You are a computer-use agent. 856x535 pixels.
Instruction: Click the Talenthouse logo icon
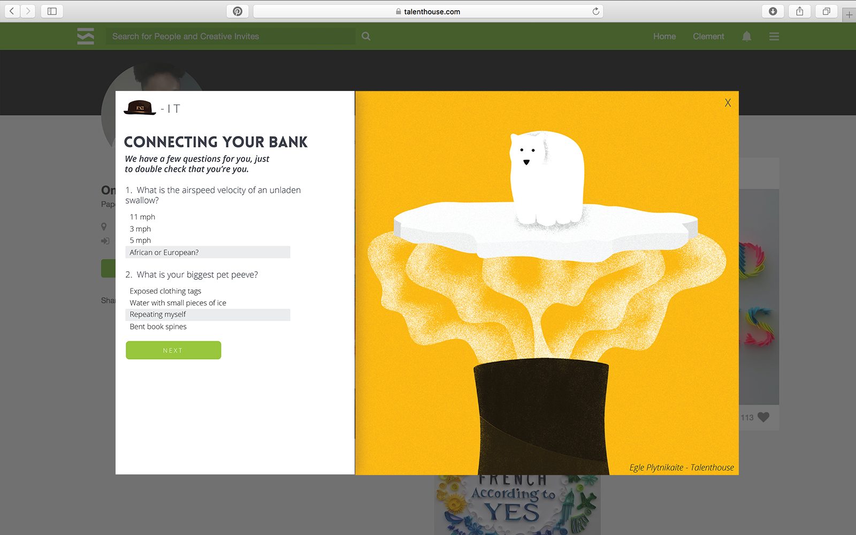86,36
